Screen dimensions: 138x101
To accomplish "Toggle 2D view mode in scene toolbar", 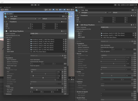I will 50,10.
